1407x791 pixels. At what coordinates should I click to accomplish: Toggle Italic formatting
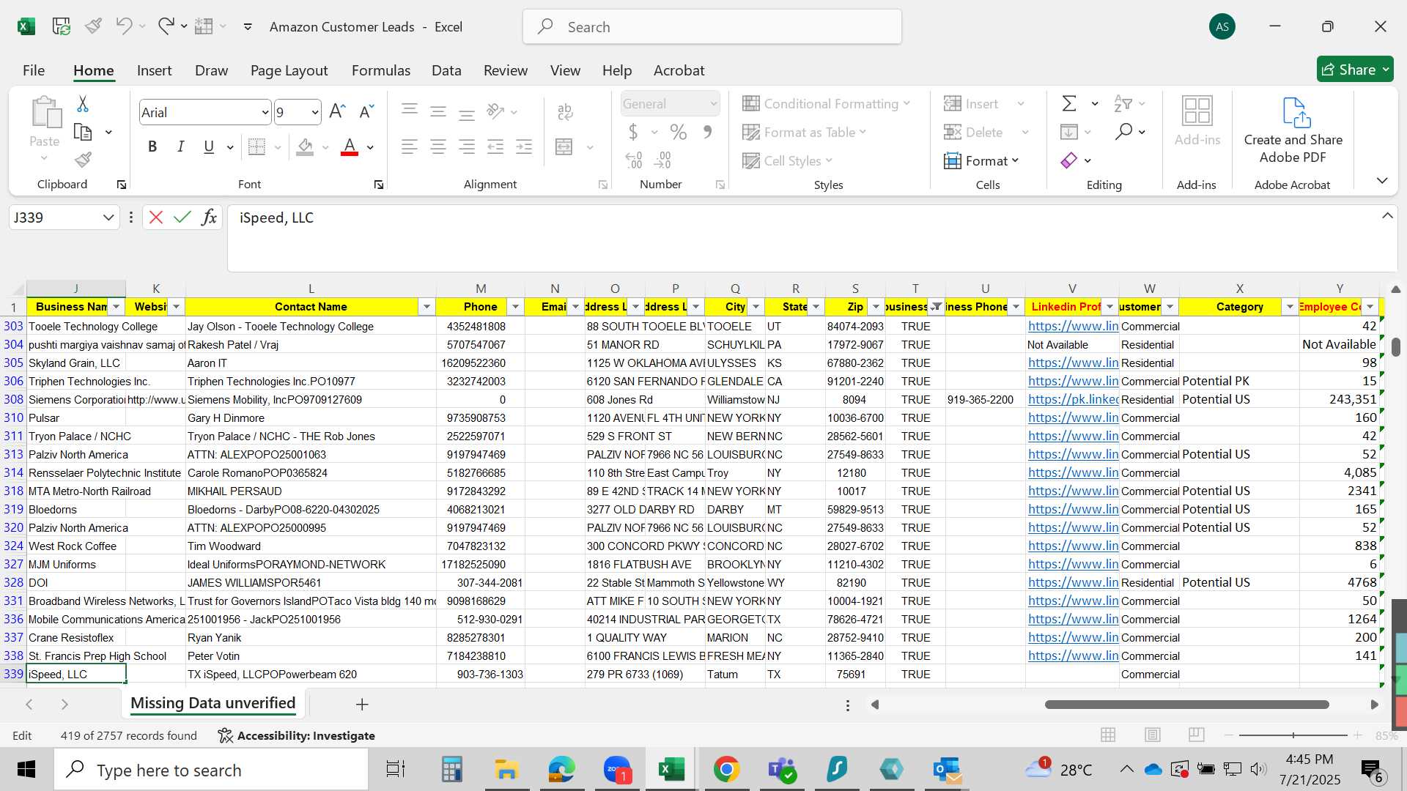coord(180,147)
